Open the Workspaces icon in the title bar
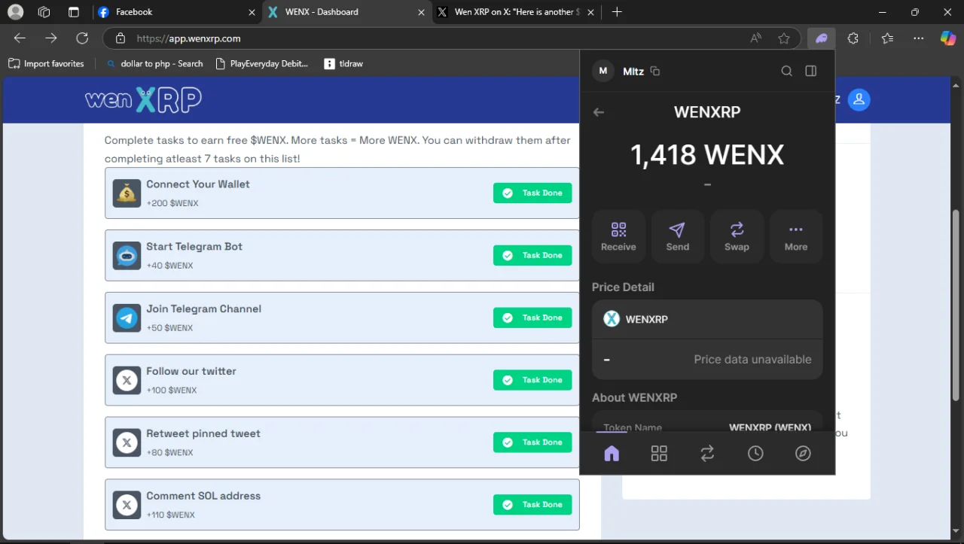The height and width of the screenshot is (544, 964). coord(44,12)
